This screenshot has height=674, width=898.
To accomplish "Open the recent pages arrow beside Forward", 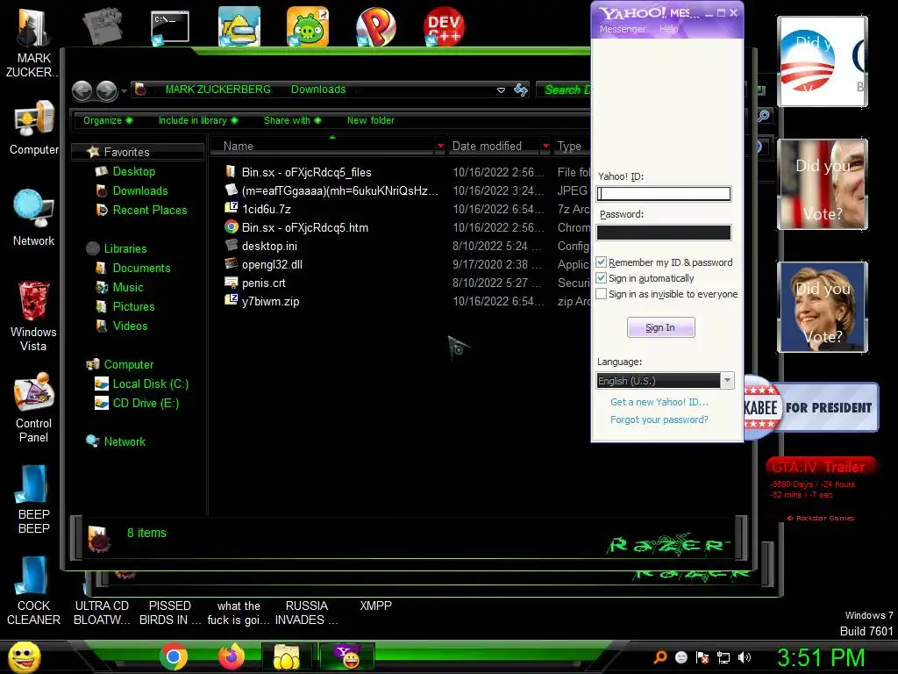I will coord(124,90).
